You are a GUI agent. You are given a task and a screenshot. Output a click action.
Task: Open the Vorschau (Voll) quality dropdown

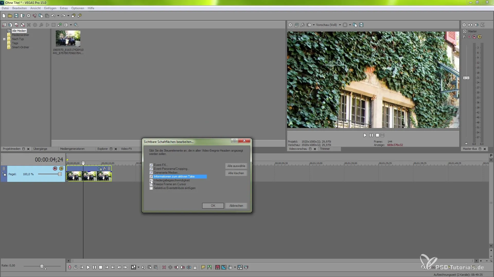(x=340, y=25)
